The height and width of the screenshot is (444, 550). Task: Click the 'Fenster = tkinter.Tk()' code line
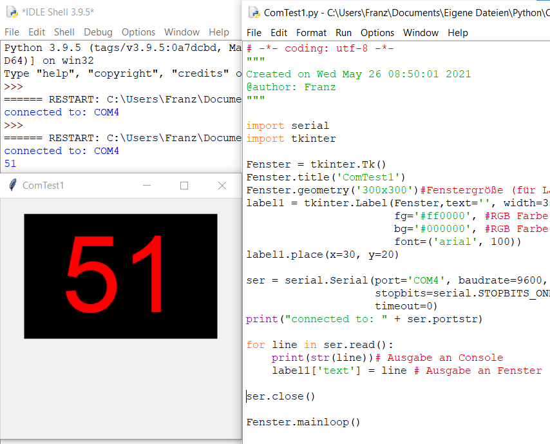coord(316,164)
